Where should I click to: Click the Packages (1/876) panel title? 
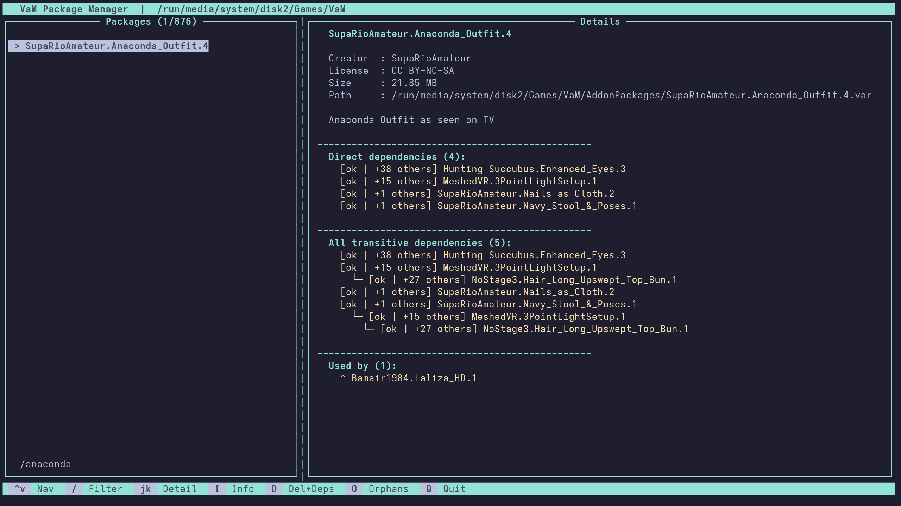click(151, 21)
